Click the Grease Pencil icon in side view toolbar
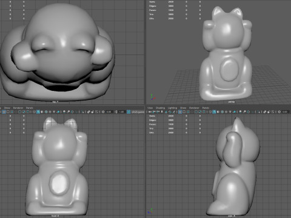 tap(174, 111)
